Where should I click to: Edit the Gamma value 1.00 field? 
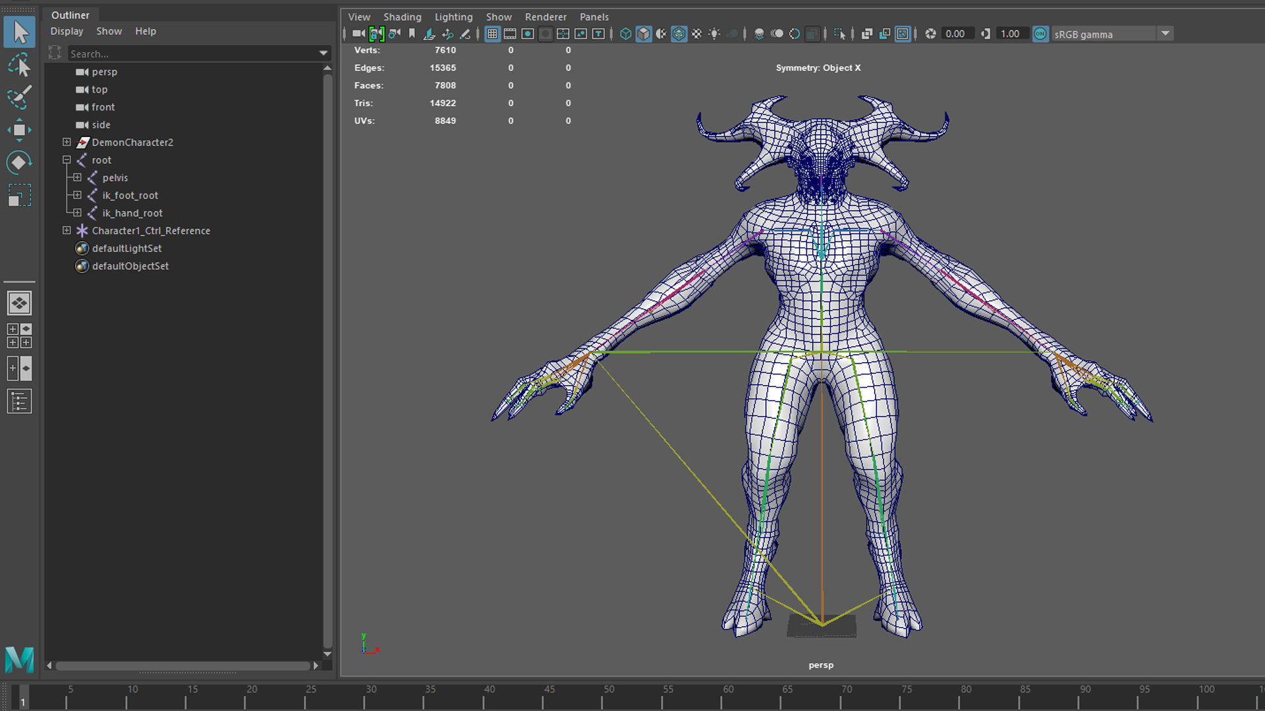(x=1011, y=34)
